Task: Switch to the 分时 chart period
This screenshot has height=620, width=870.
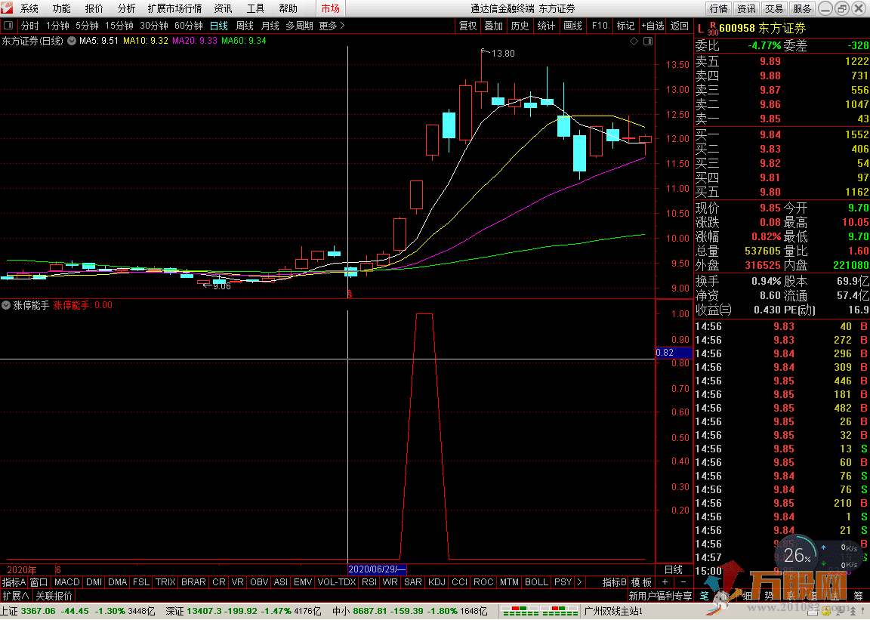Action: point(30,26)
